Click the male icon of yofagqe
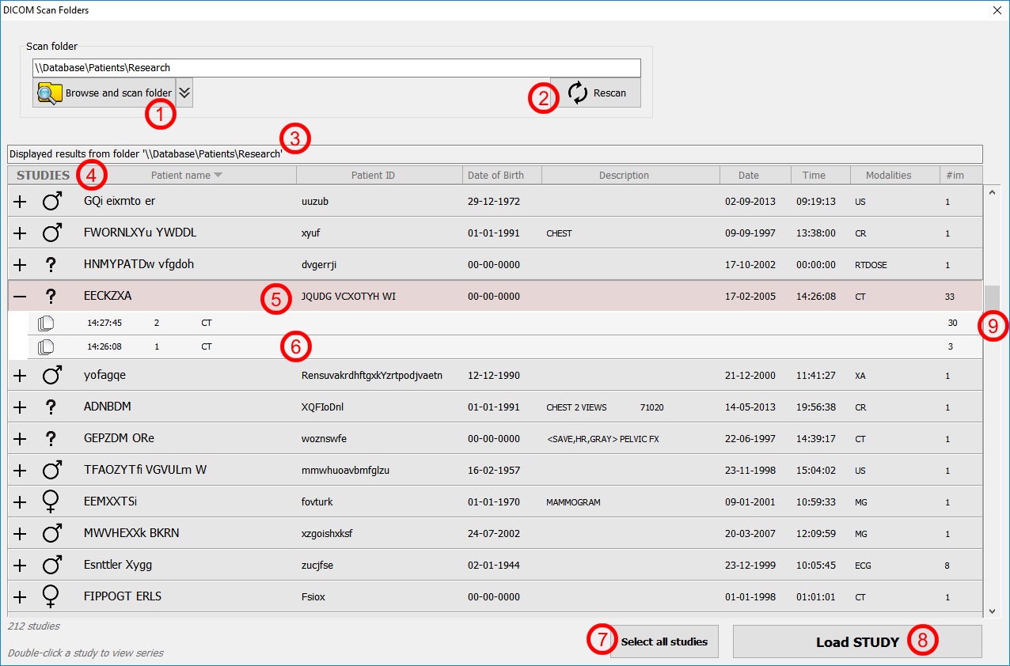 51,376
